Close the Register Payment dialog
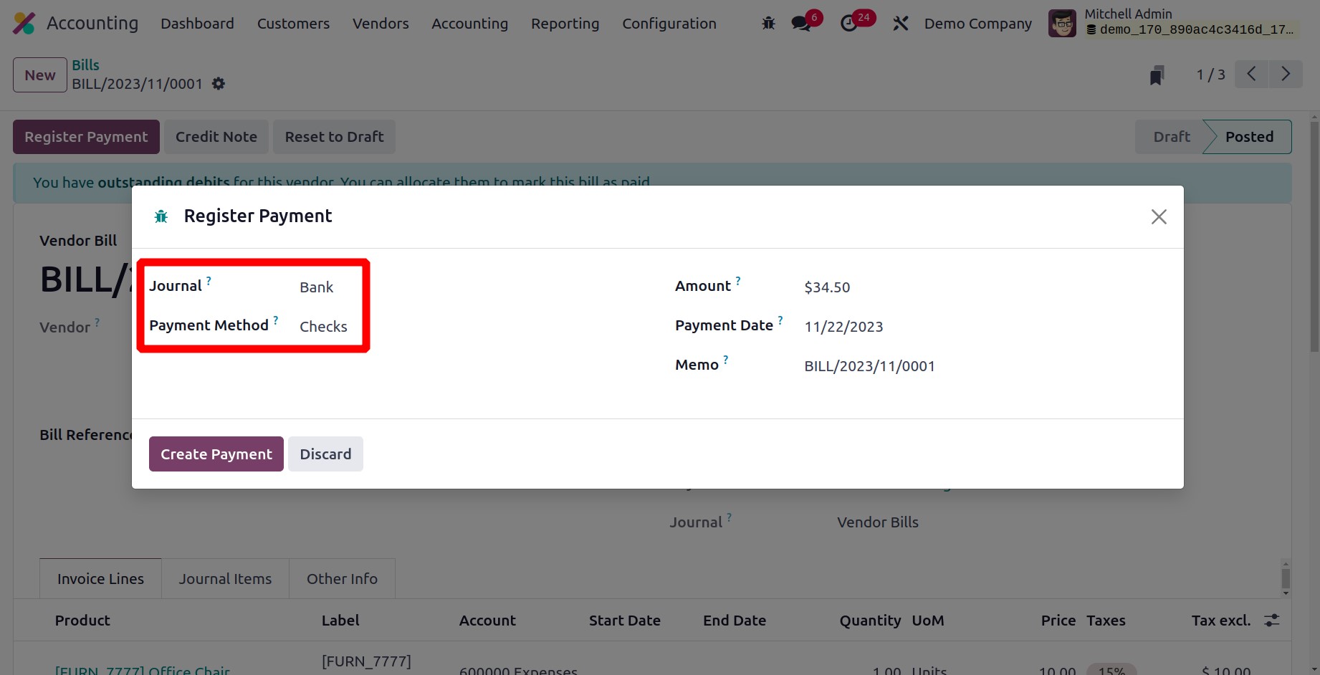The height and width of the screenshot is (675, 1320). pyautogui.click(x=1158, y=216)
